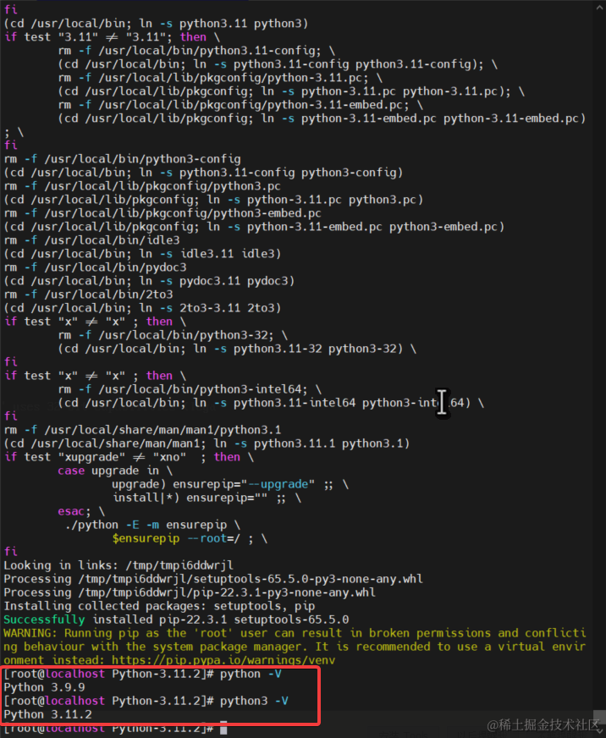Click the '$ensurepip --root=/' line
The height and width of the screenshot is (738, 606).
(x=190, y=538)
